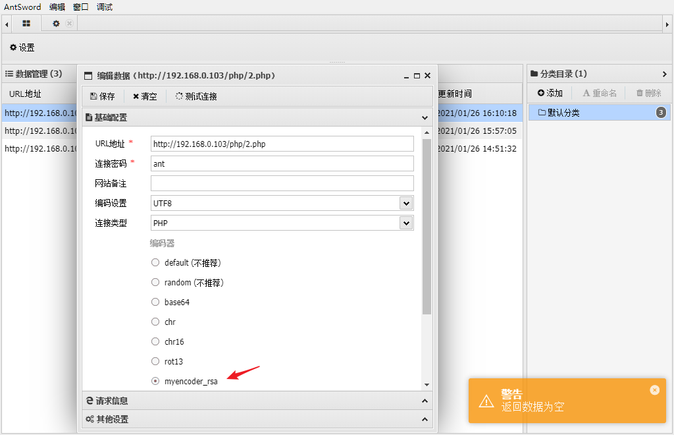The width and height of the screenshot is (674, 435).
Task: Click the 清空 clear button
Action: [x=145, y=96]
